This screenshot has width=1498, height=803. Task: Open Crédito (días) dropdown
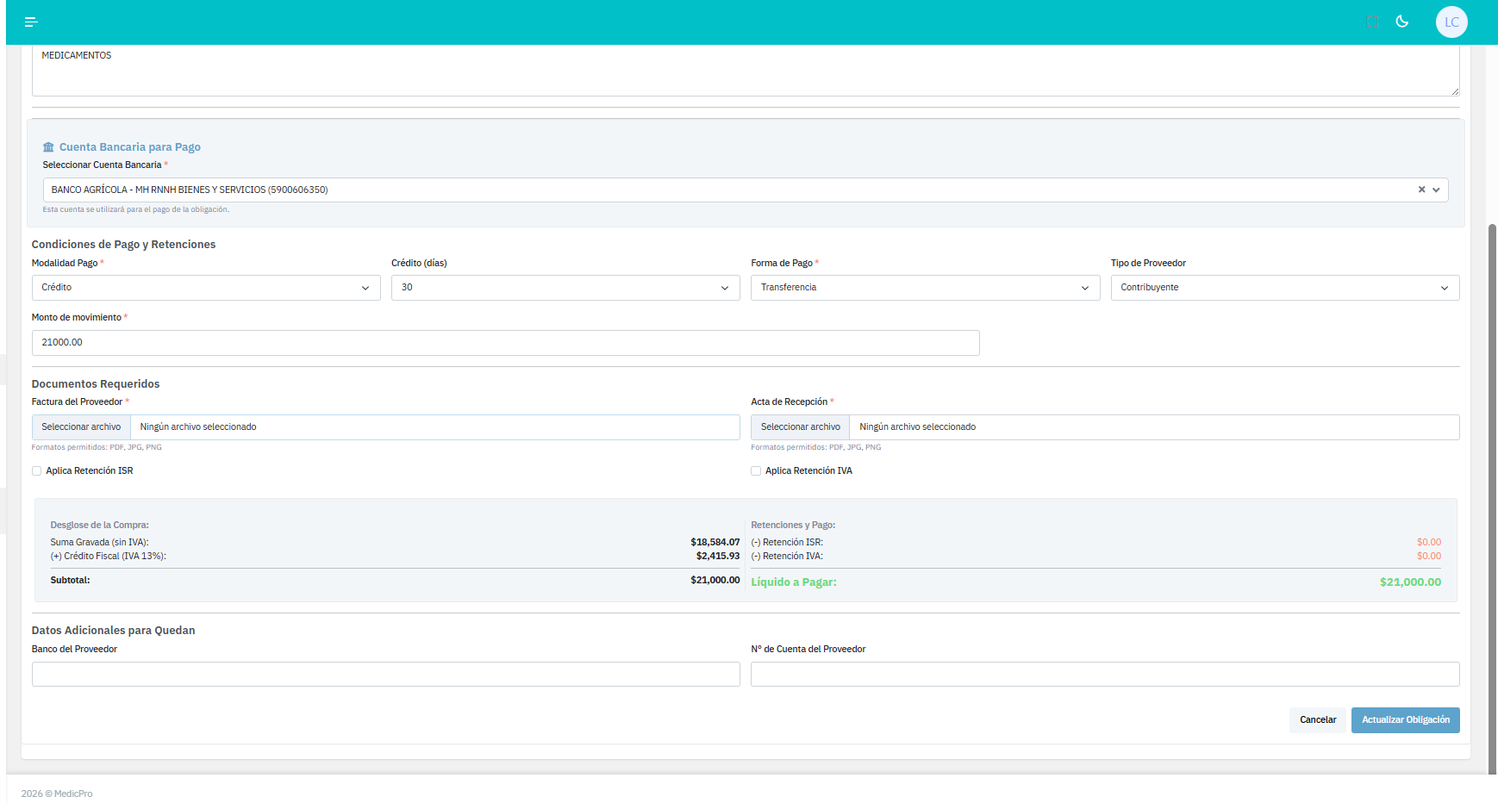coord(565,288)
